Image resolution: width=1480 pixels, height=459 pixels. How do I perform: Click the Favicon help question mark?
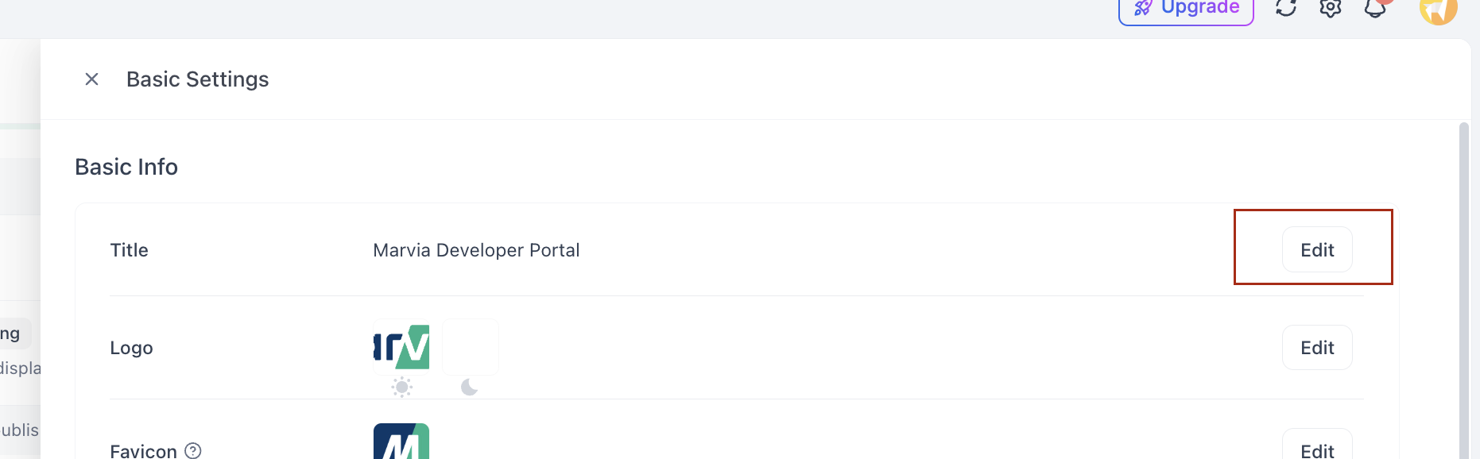[193, 451]
